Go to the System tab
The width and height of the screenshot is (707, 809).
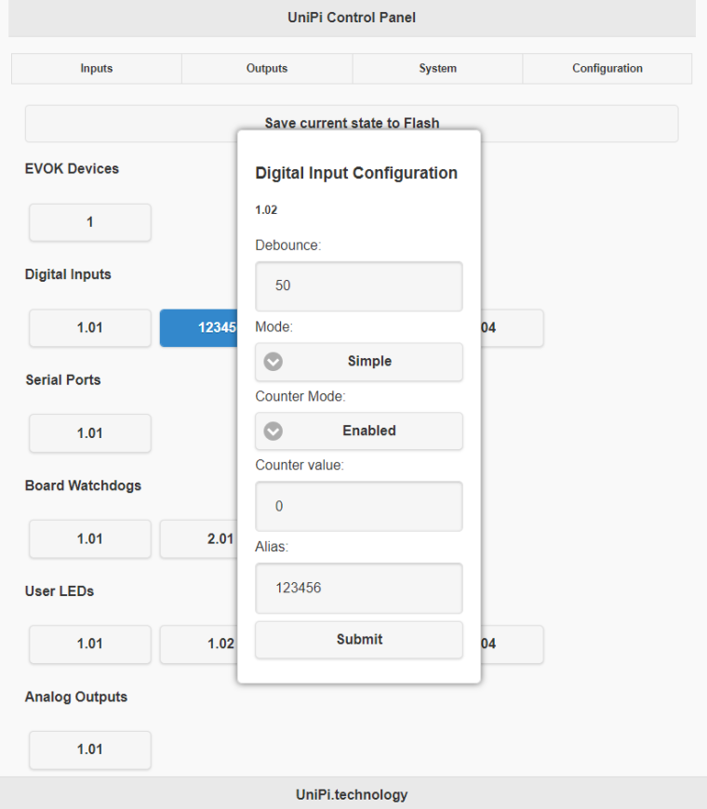(437, 69)
